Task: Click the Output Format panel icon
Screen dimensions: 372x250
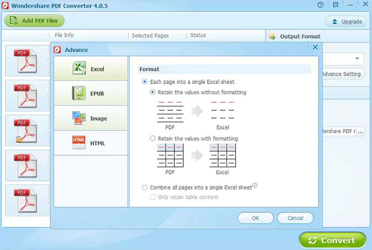Action: (x=272, y=37)
